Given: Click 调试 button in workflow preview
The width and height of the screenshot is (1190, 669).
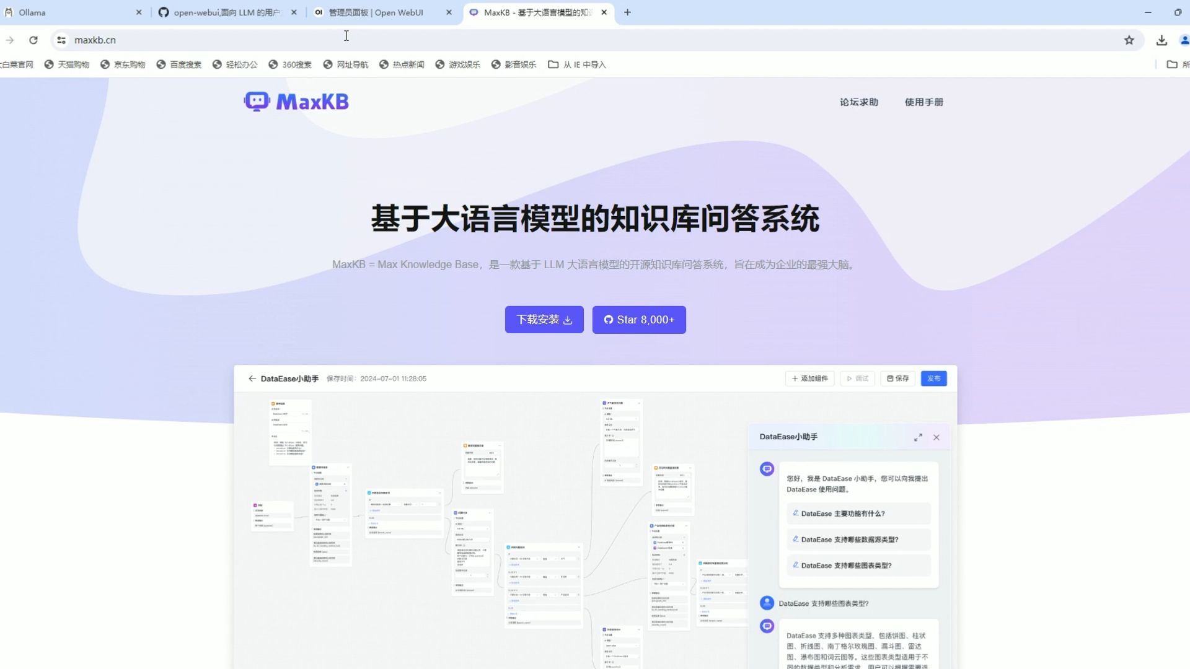Looking at the screenshot, I should coord(857,378).
